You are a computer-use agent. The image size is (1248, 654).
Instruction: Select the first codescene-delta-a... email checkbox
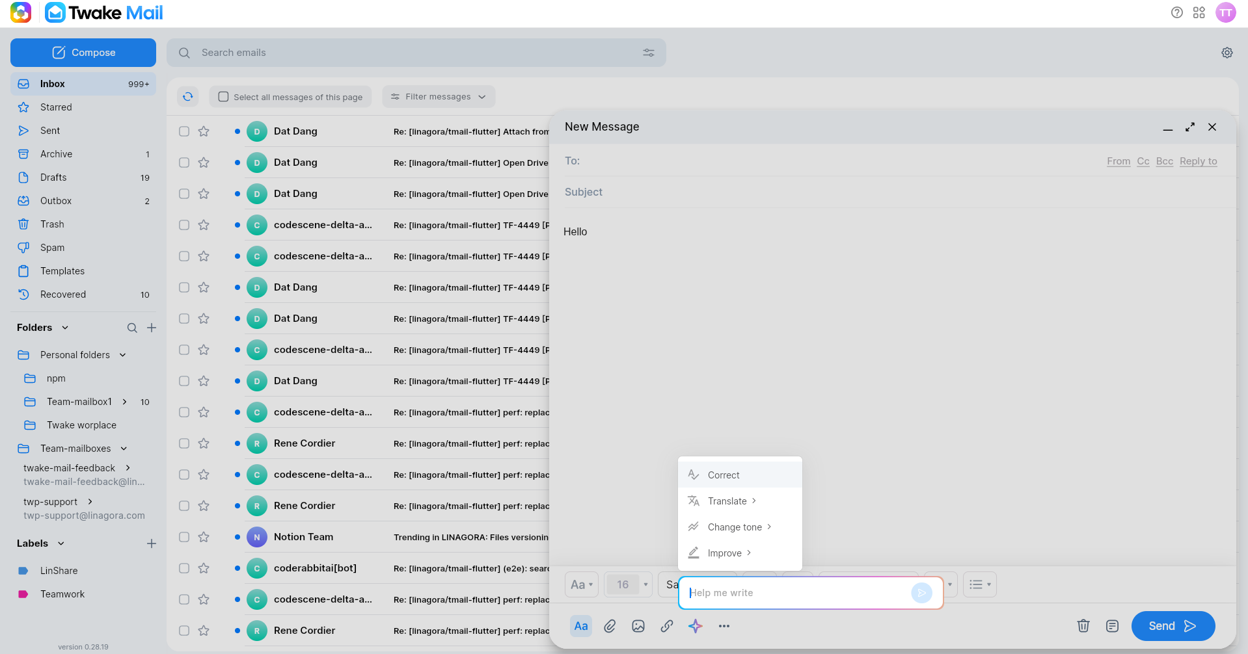184,225
